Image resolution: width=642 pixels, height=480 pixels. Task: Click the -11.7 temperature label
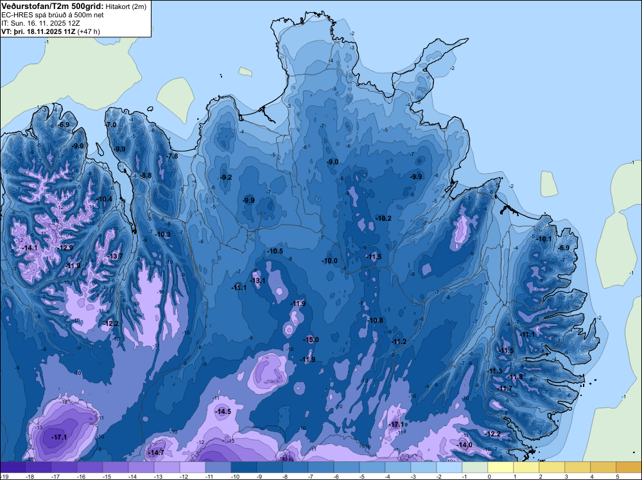(505, 388)
